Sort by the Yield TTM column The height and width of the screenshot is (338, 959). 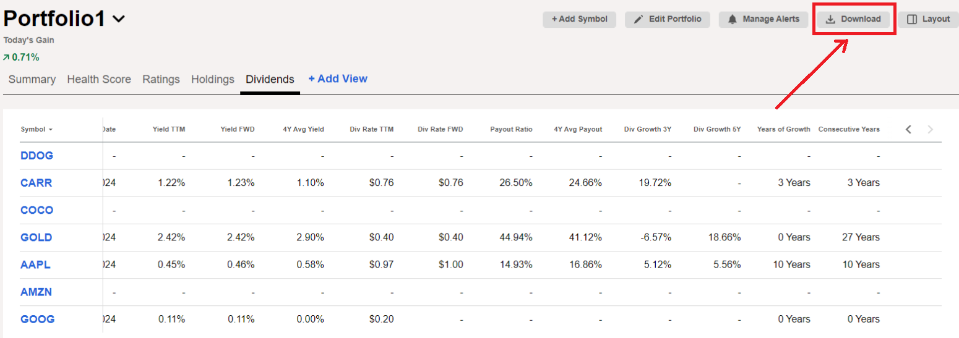[169, 129]
